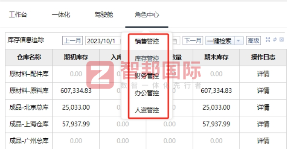View 详情 log for 成品-北京总库
287x149 pixels.
[263, 107]
